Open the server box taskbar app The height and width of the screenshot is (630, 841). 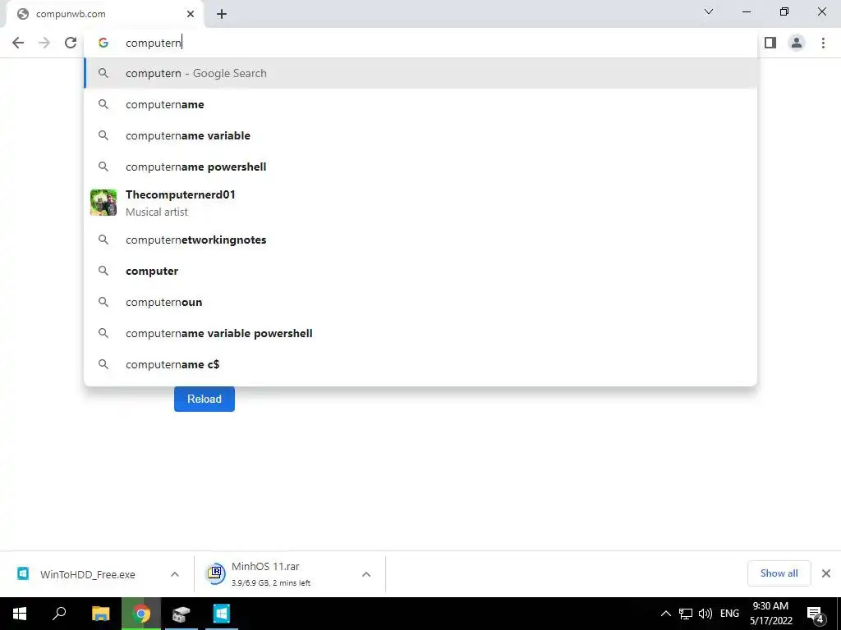tap(182, 614)
